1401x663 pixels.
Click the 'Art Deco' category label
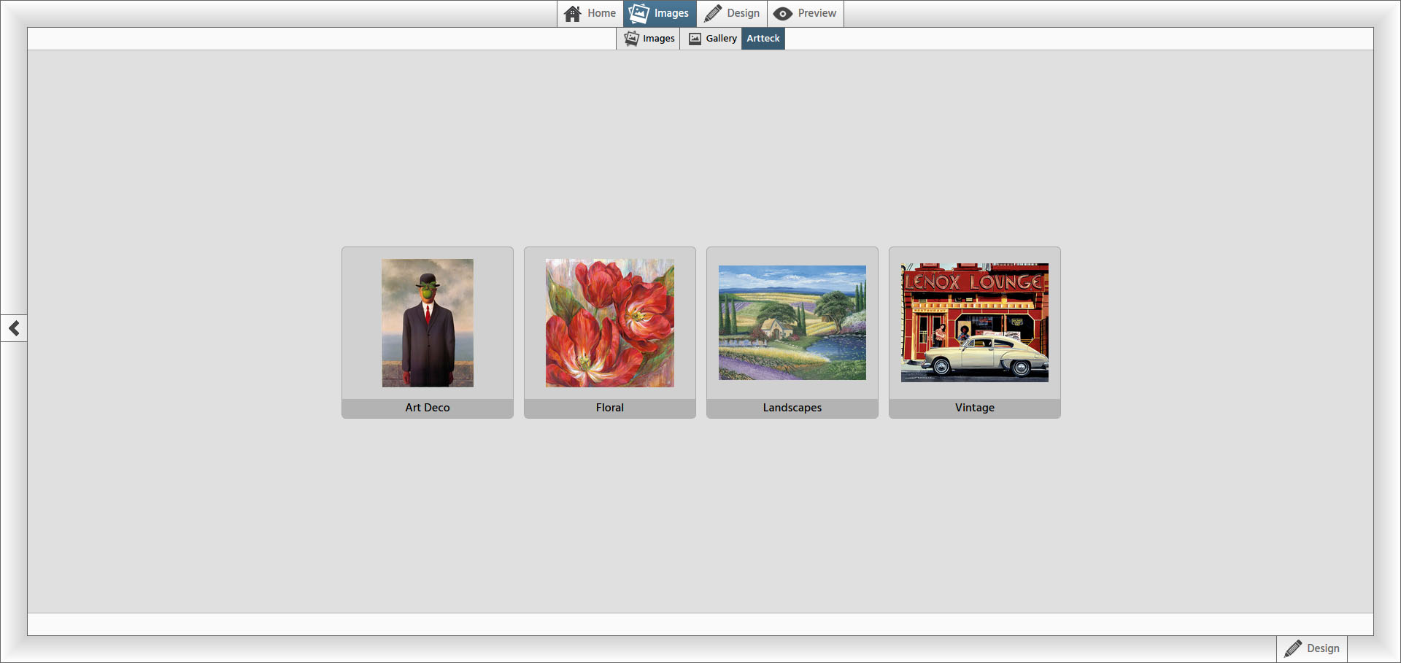click(428, 408)
